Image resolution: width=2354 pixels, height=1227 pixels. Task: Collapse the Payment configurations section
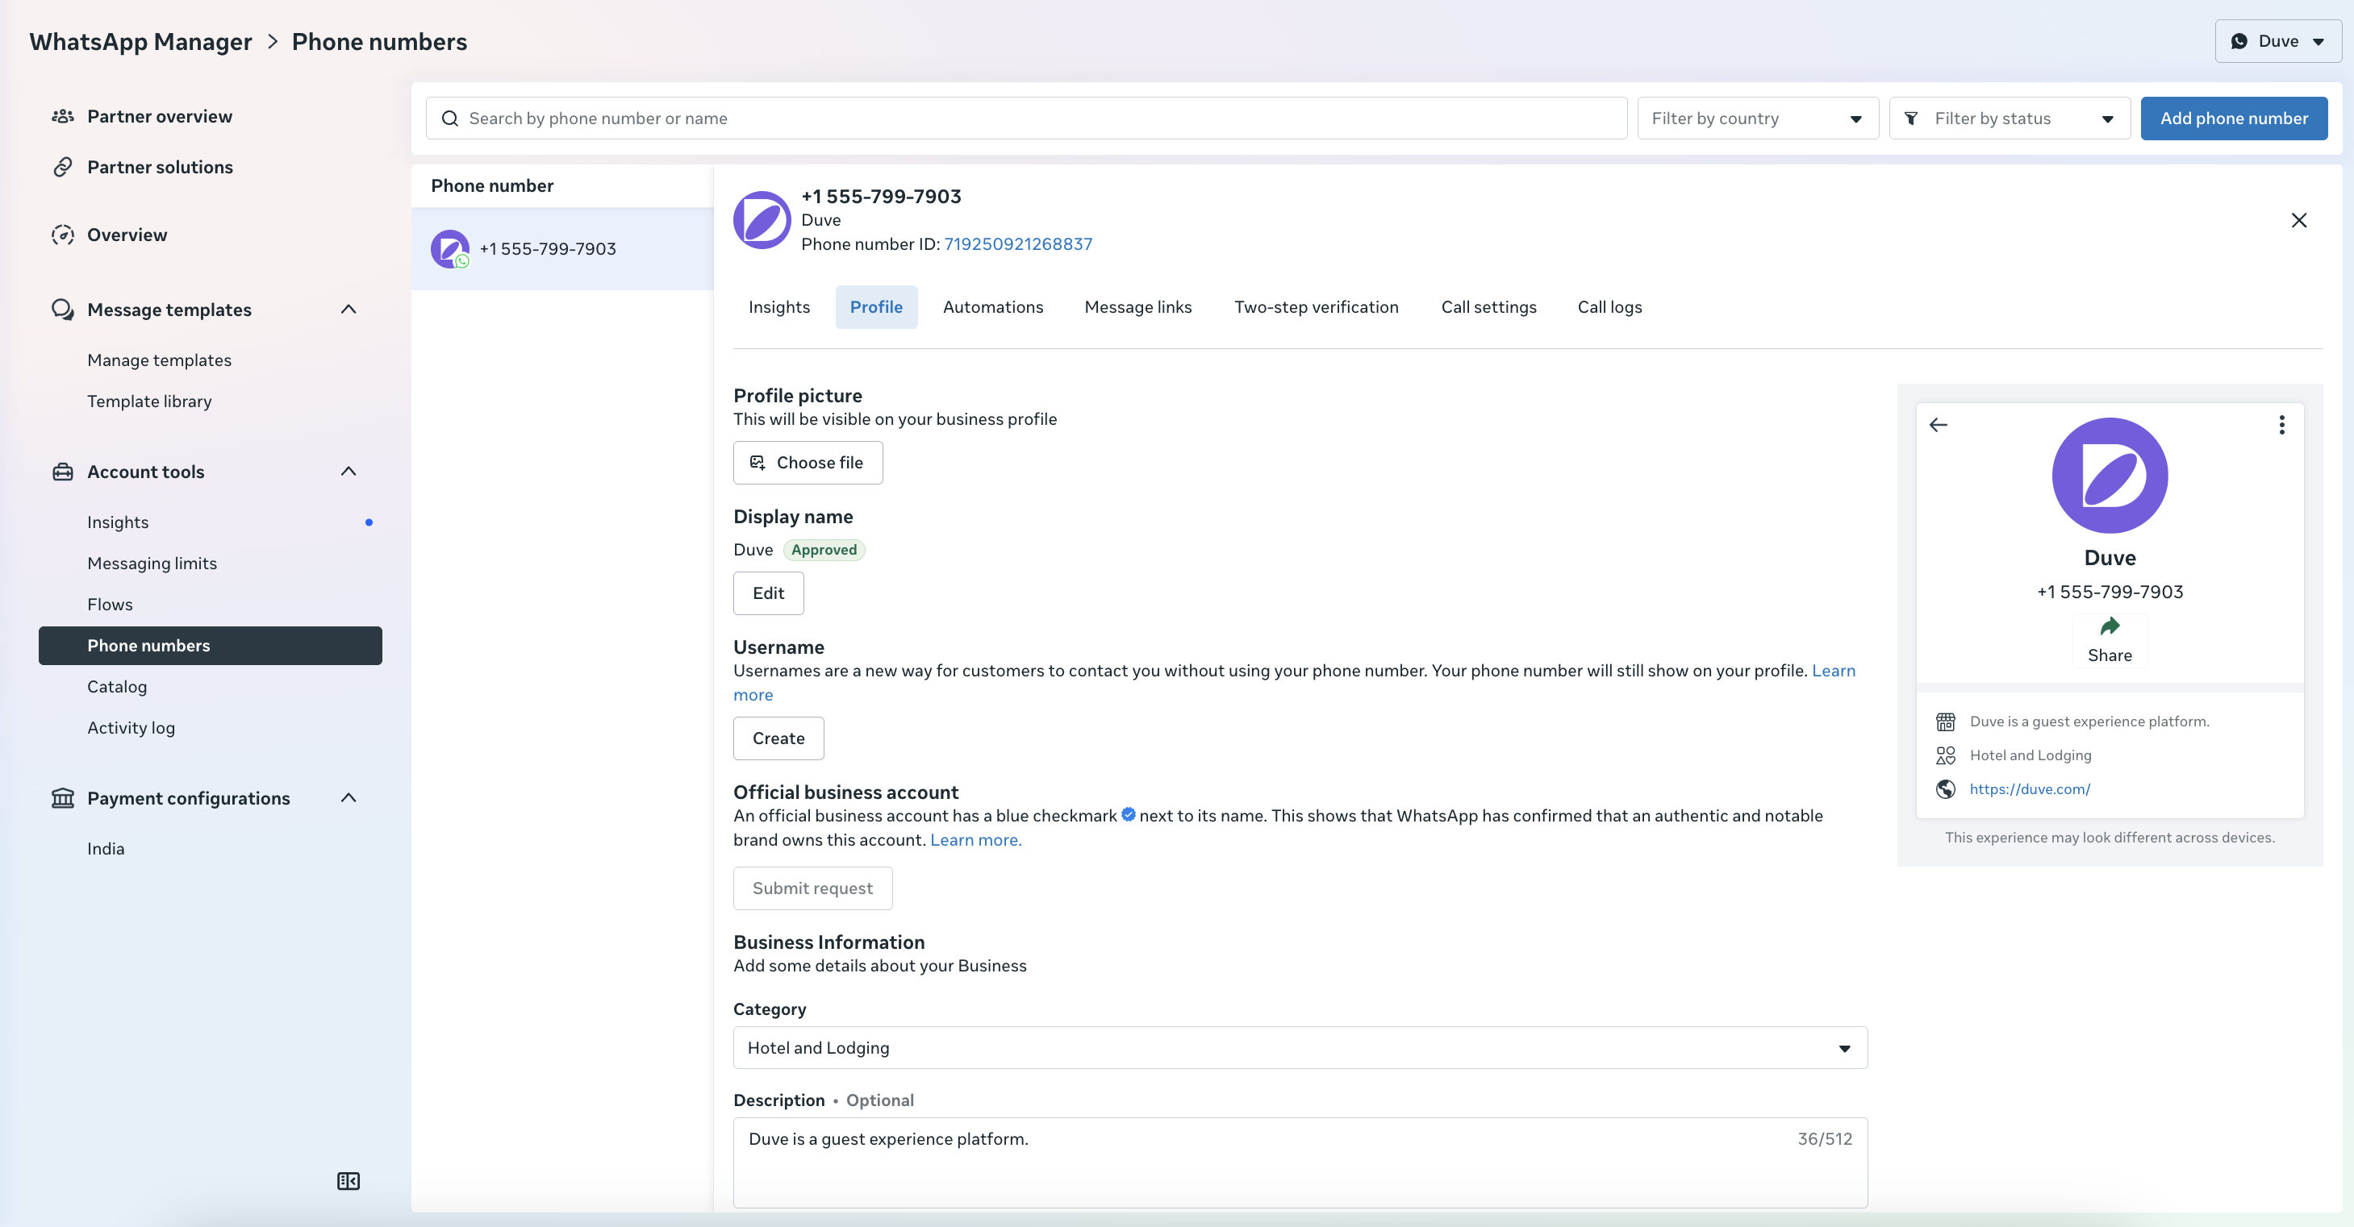pos(349,798)
